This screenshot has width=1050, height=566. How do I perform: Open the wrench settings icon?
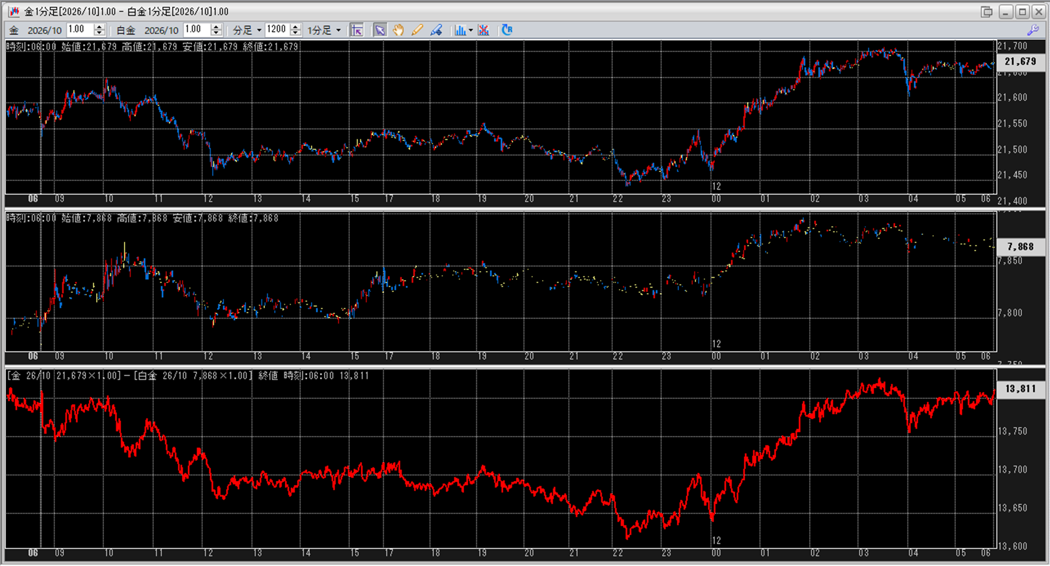coord(1033,30)
